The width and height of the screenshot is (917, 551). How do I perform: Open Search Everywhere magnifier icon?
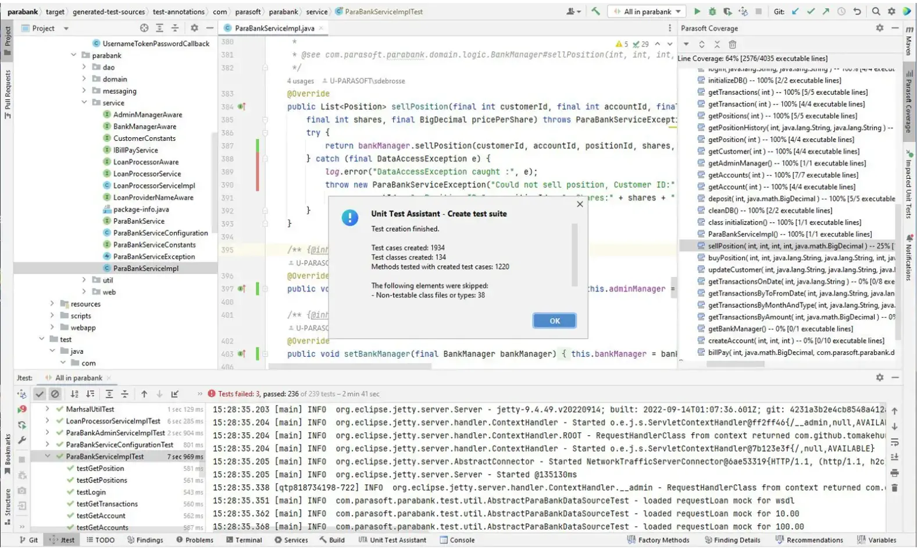876,12
